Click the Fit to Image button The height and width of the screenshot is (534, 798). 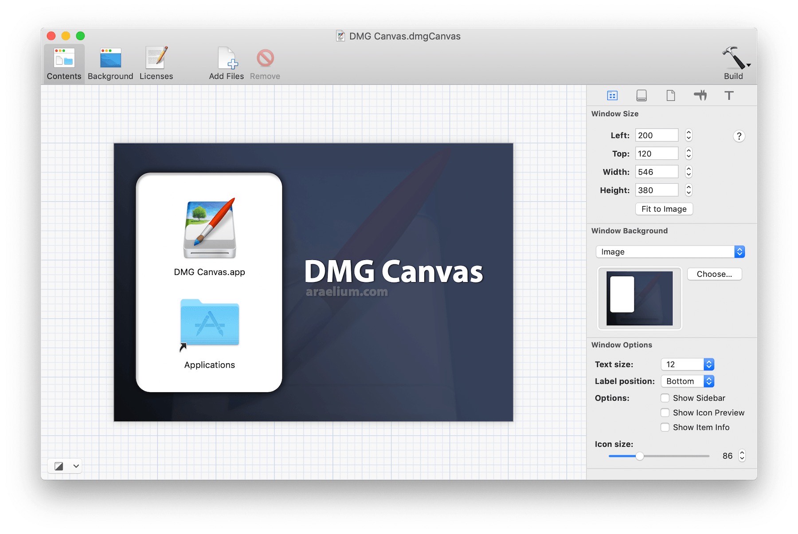coord(664,209)
